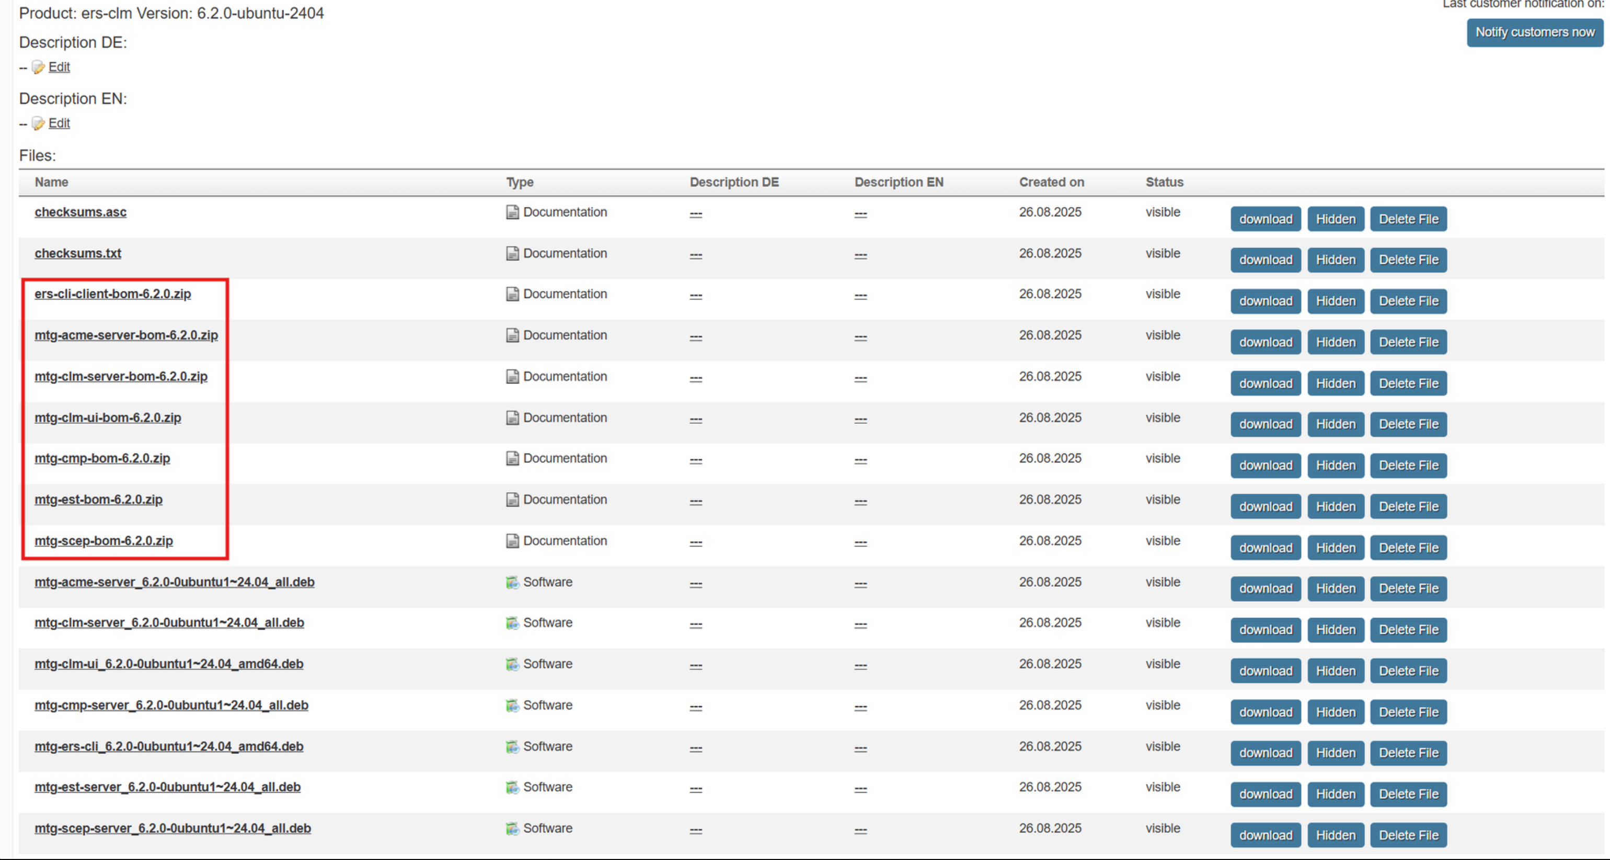
Task: Click the Description EN placeholder for checksums.asc
Action: pos(860,214)
